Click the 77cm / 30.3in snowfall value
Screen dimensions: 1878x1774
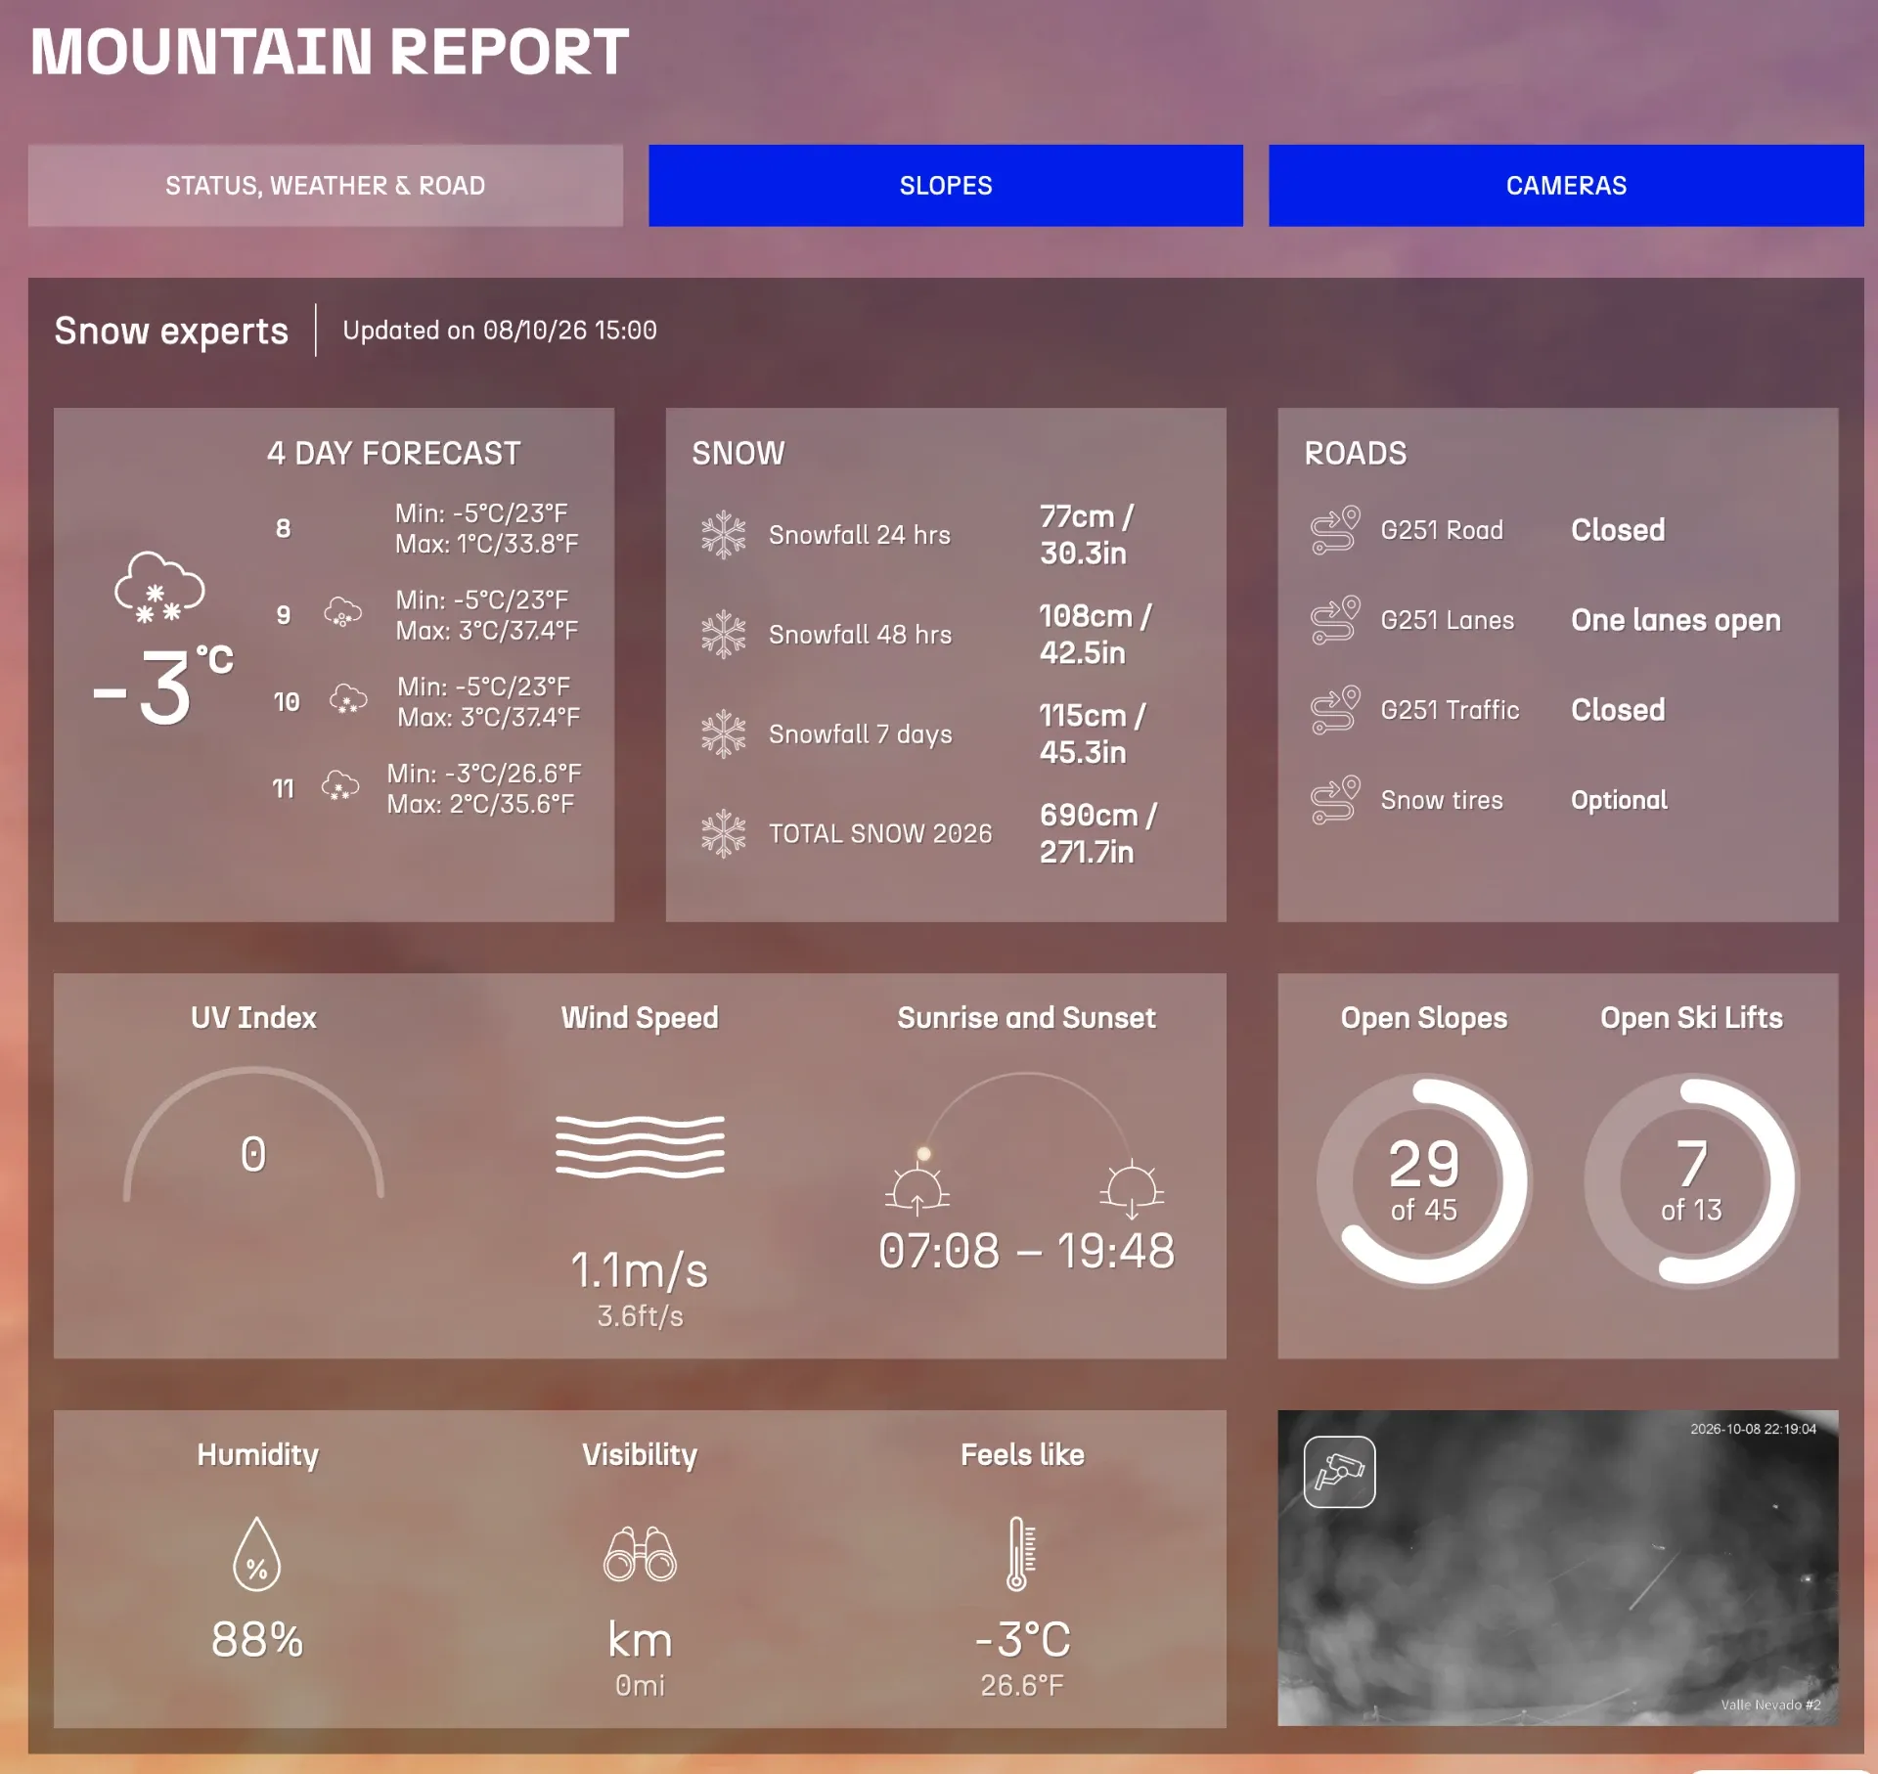point(1086,535)
